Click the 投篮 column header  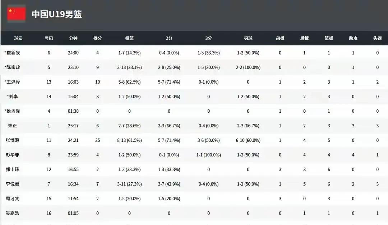[129, 38]
